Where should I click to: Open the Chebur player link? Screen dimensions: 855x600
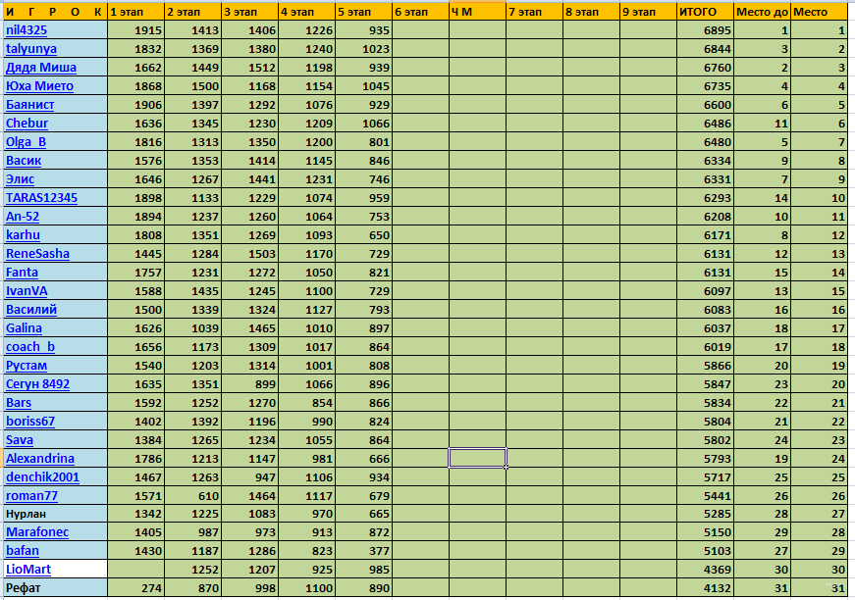(27, 124)
